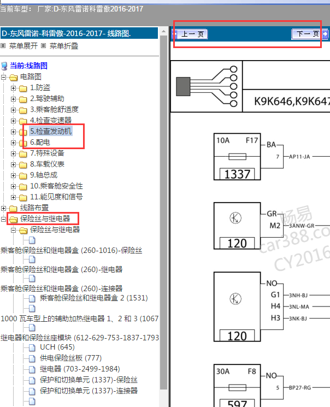Click 菜单展开 to expand menu

coord(23,46)
